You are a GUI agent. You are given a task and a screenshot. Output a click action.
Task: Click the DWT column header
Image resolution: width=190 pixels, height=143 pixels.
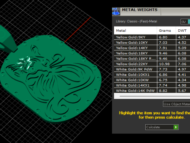click(x=183, y=31)
